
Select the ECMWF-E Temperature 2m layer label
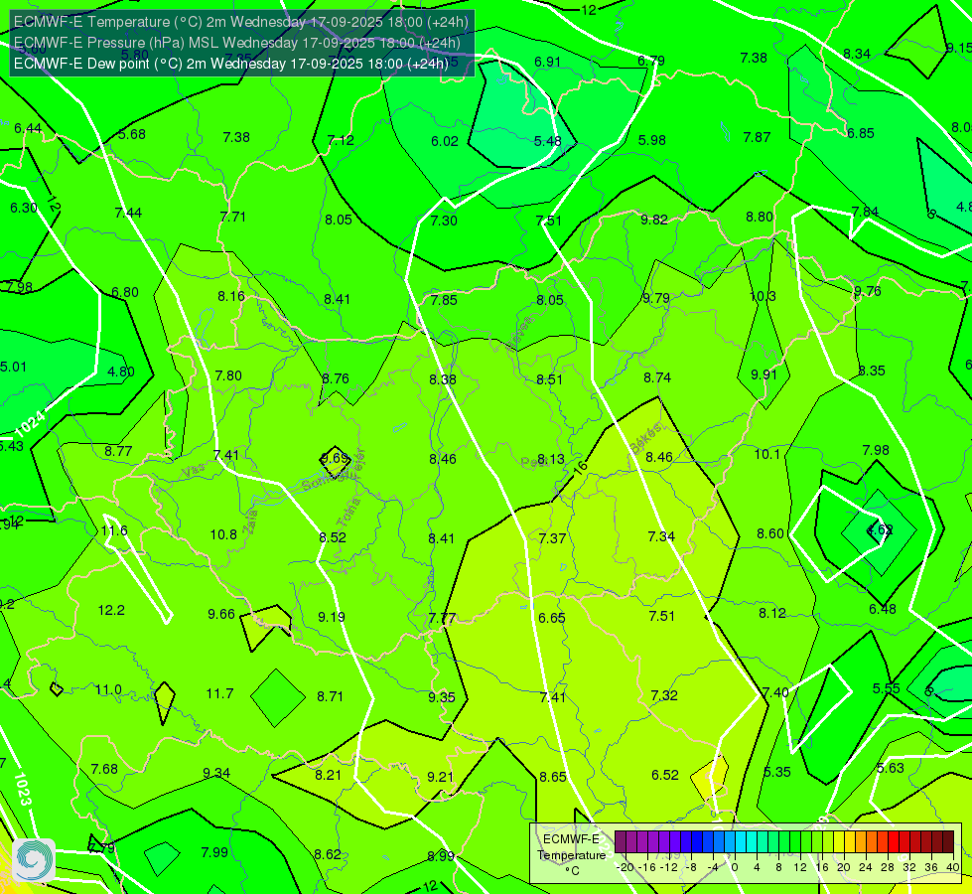[x=240, y=22]
